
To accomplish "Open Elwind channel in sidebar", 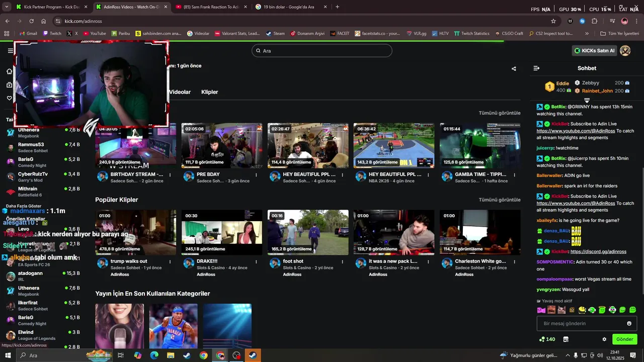I will coord(42,335).
